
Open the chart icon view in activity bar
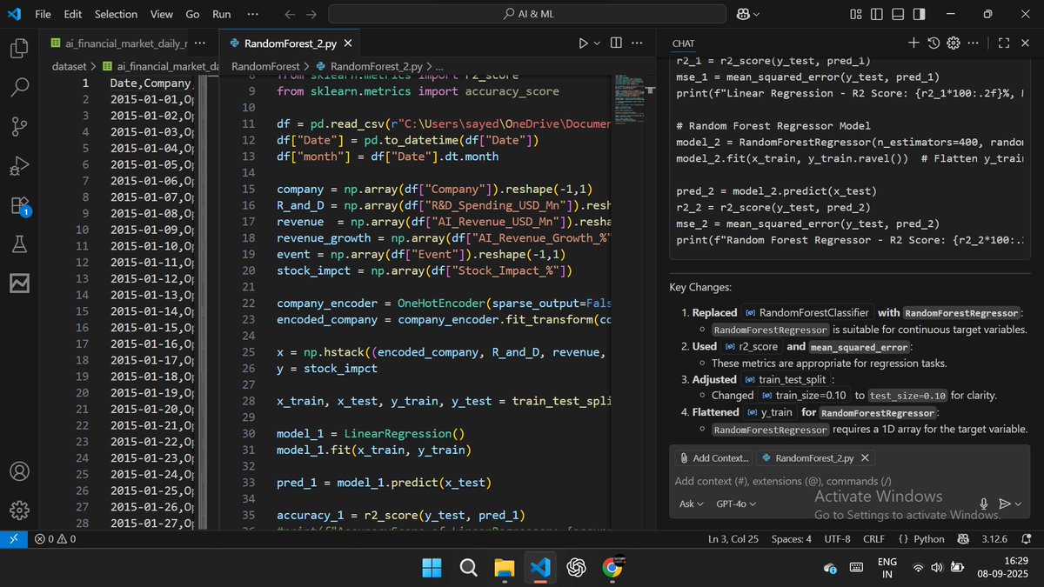18,283
